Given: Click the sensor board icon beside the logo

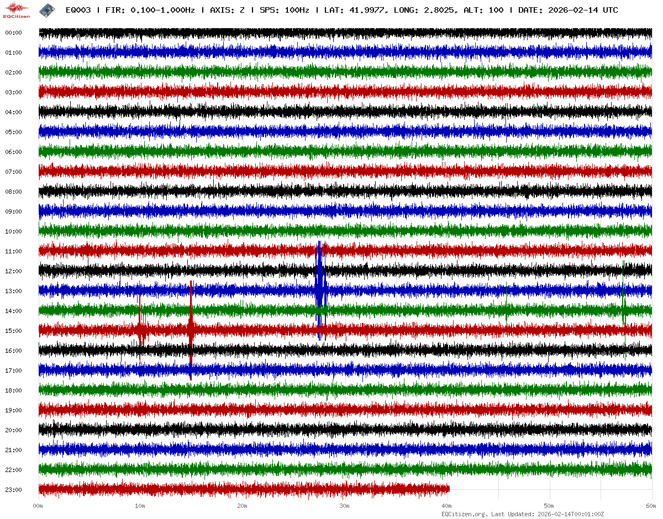Looking at the screenshot, I should [x=48, y=9].
